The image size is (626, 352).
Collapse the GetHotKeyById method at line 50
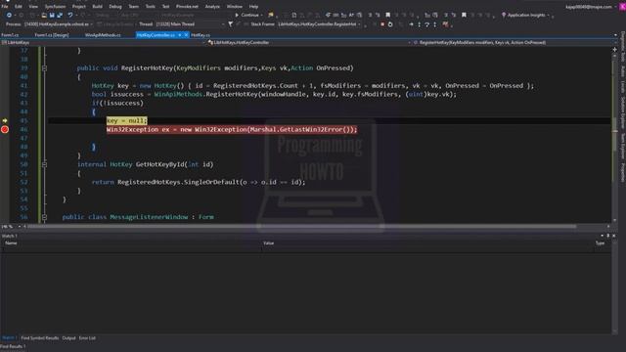pyautogui.click(x=44, y=164)
